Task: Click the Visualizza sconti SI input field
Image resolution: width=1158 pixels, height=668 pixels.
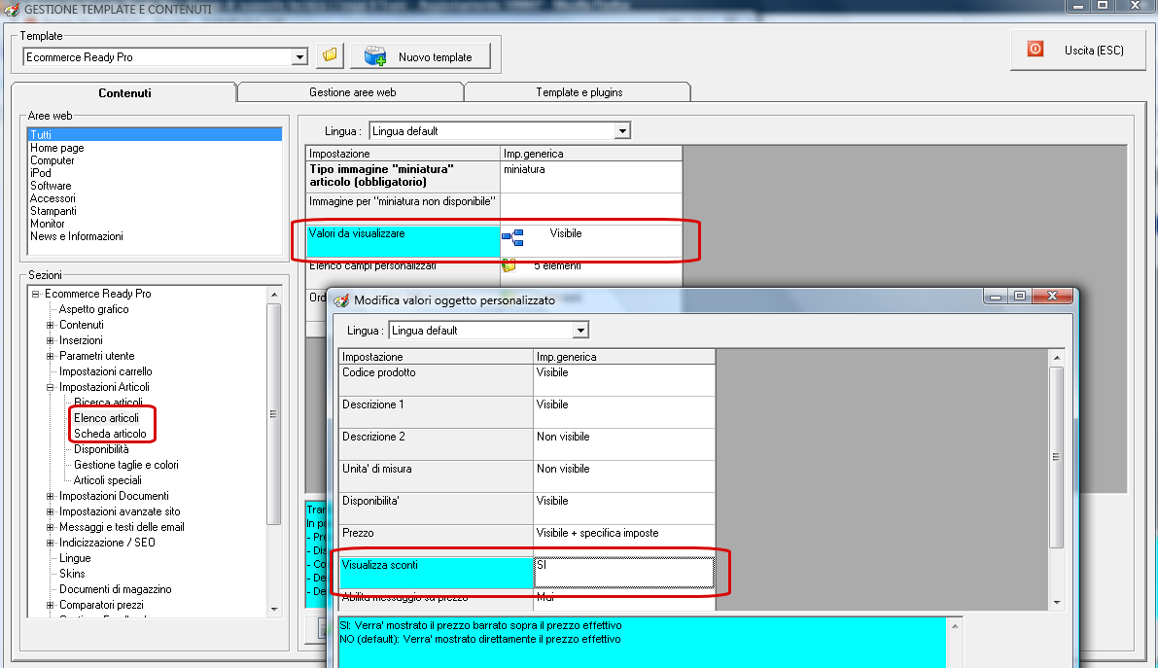Action: [x=624, y=573]
